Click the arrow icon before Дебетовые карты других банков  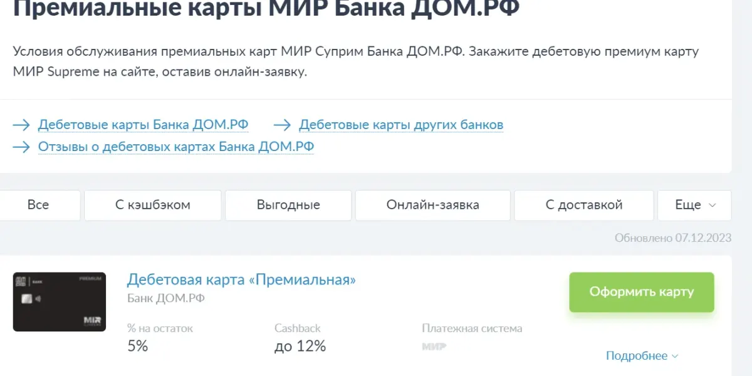coord(283,125)
